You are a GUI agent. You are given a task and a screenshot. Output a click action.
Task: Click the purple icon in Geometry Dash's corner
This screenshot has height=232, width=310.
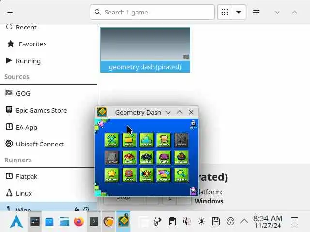(193, 191)
